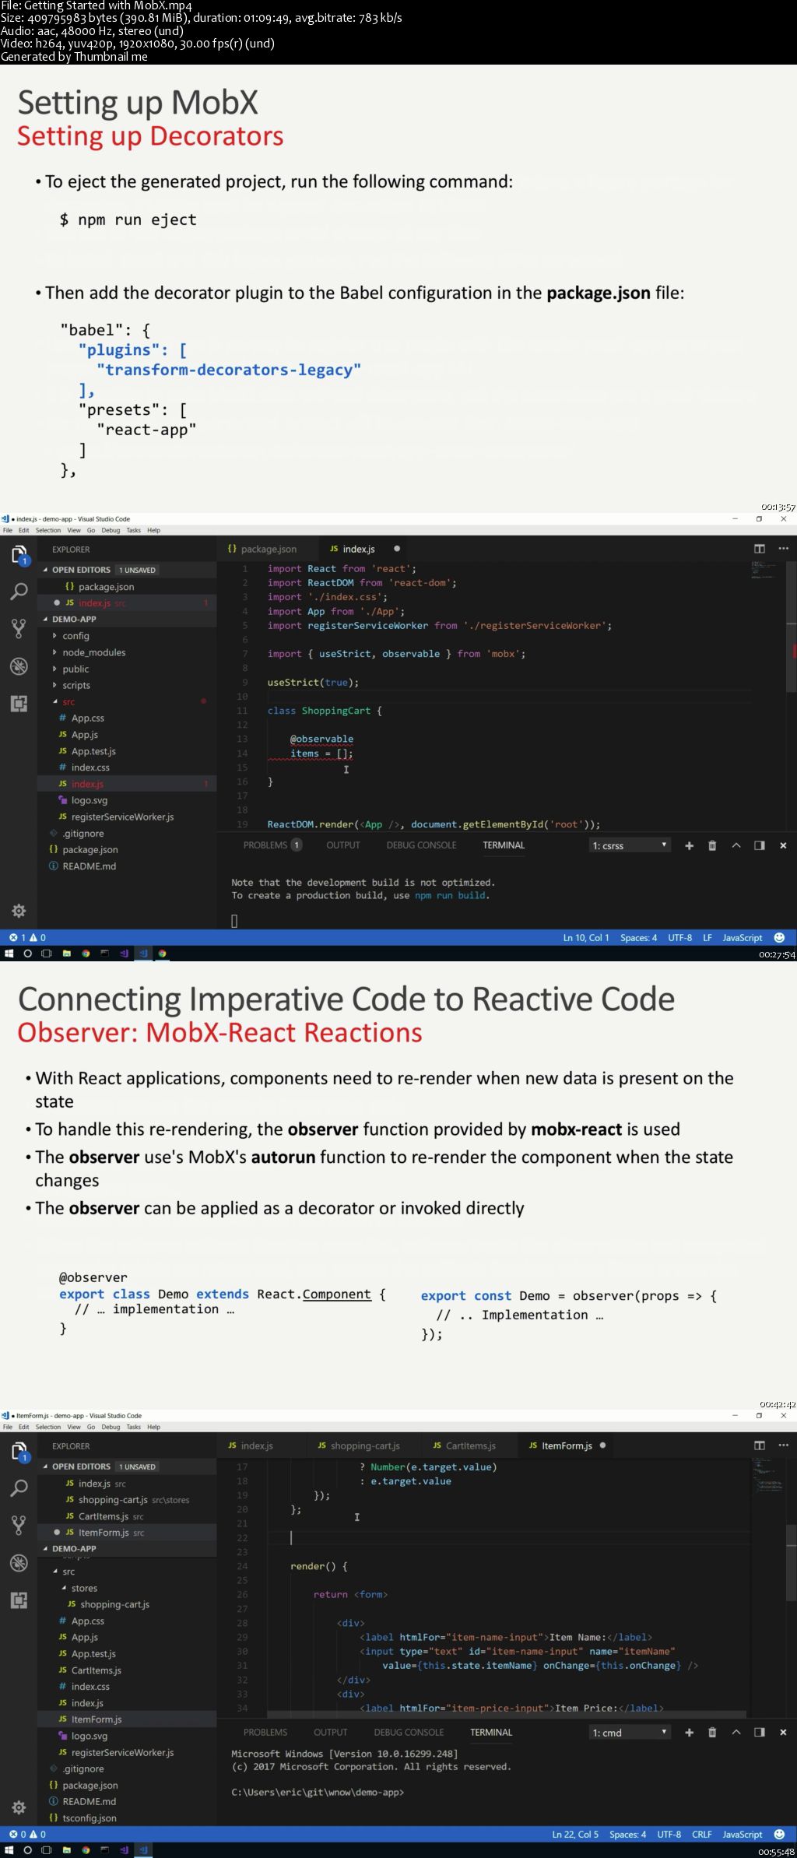Expand the scripts folder in index.js window
Viewport: 797px width, 1858px height.
tap(76, 685)
